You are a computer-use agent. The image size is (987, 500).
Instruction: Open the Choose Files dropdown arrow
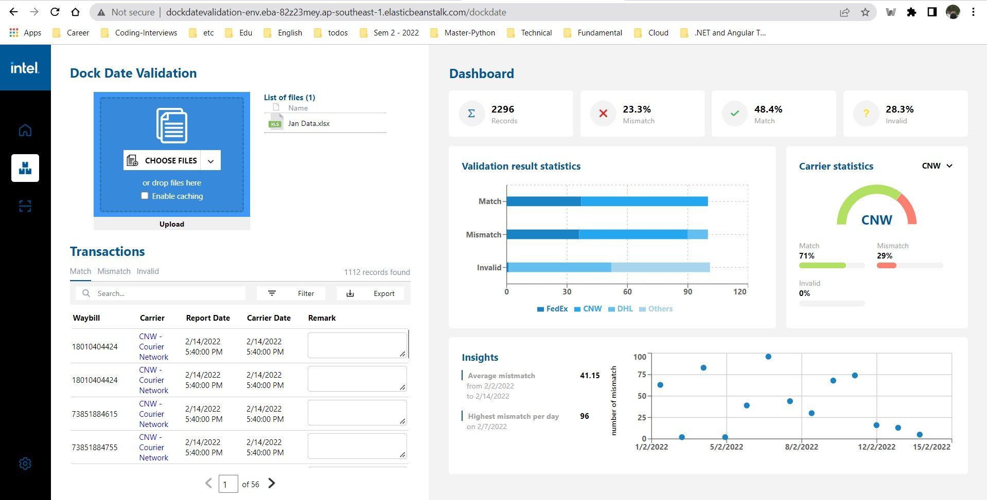pyautogui.click(x=210, y=161)
